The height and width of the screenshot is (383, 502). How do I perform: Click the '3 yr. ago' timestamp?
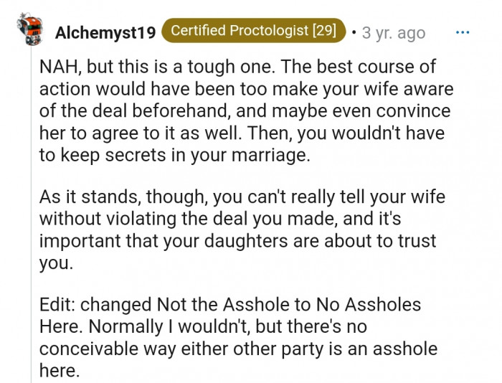pyautogui.click(x=393, y=33)
